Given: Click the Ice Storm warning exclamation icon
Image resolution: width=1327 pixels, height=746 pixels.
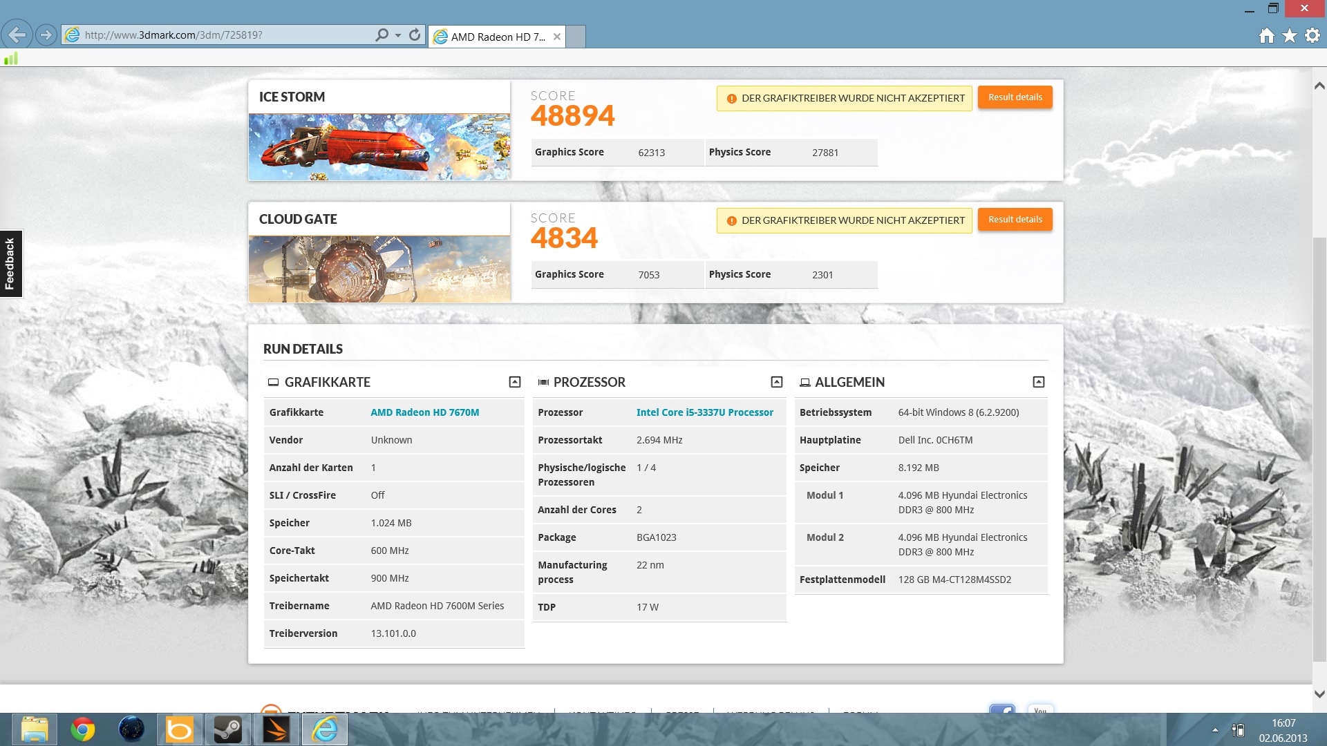Looking at the screenshot, I should click(x=731, y=99).
